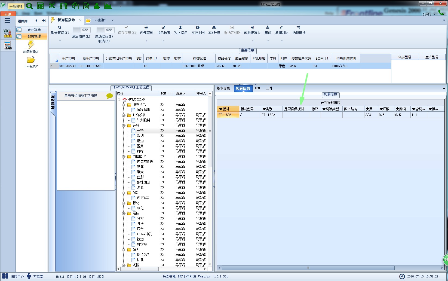Open dropdown arrow under 数据对比
This screenshot has width=448, height=281.
282,41
